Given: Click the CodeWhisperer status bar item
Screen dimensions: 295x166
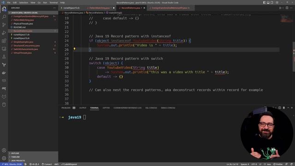Looking at the screenshot, I should point(70,164).
